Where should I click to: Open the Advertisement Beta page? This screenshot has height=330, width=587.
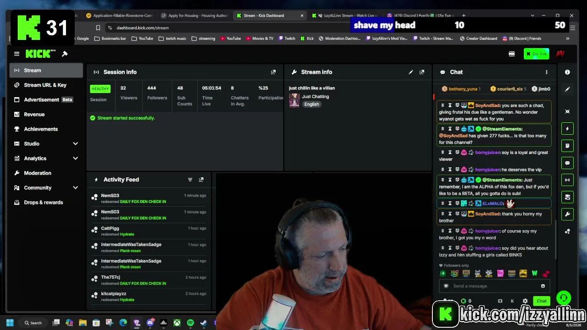pos(46,99)
